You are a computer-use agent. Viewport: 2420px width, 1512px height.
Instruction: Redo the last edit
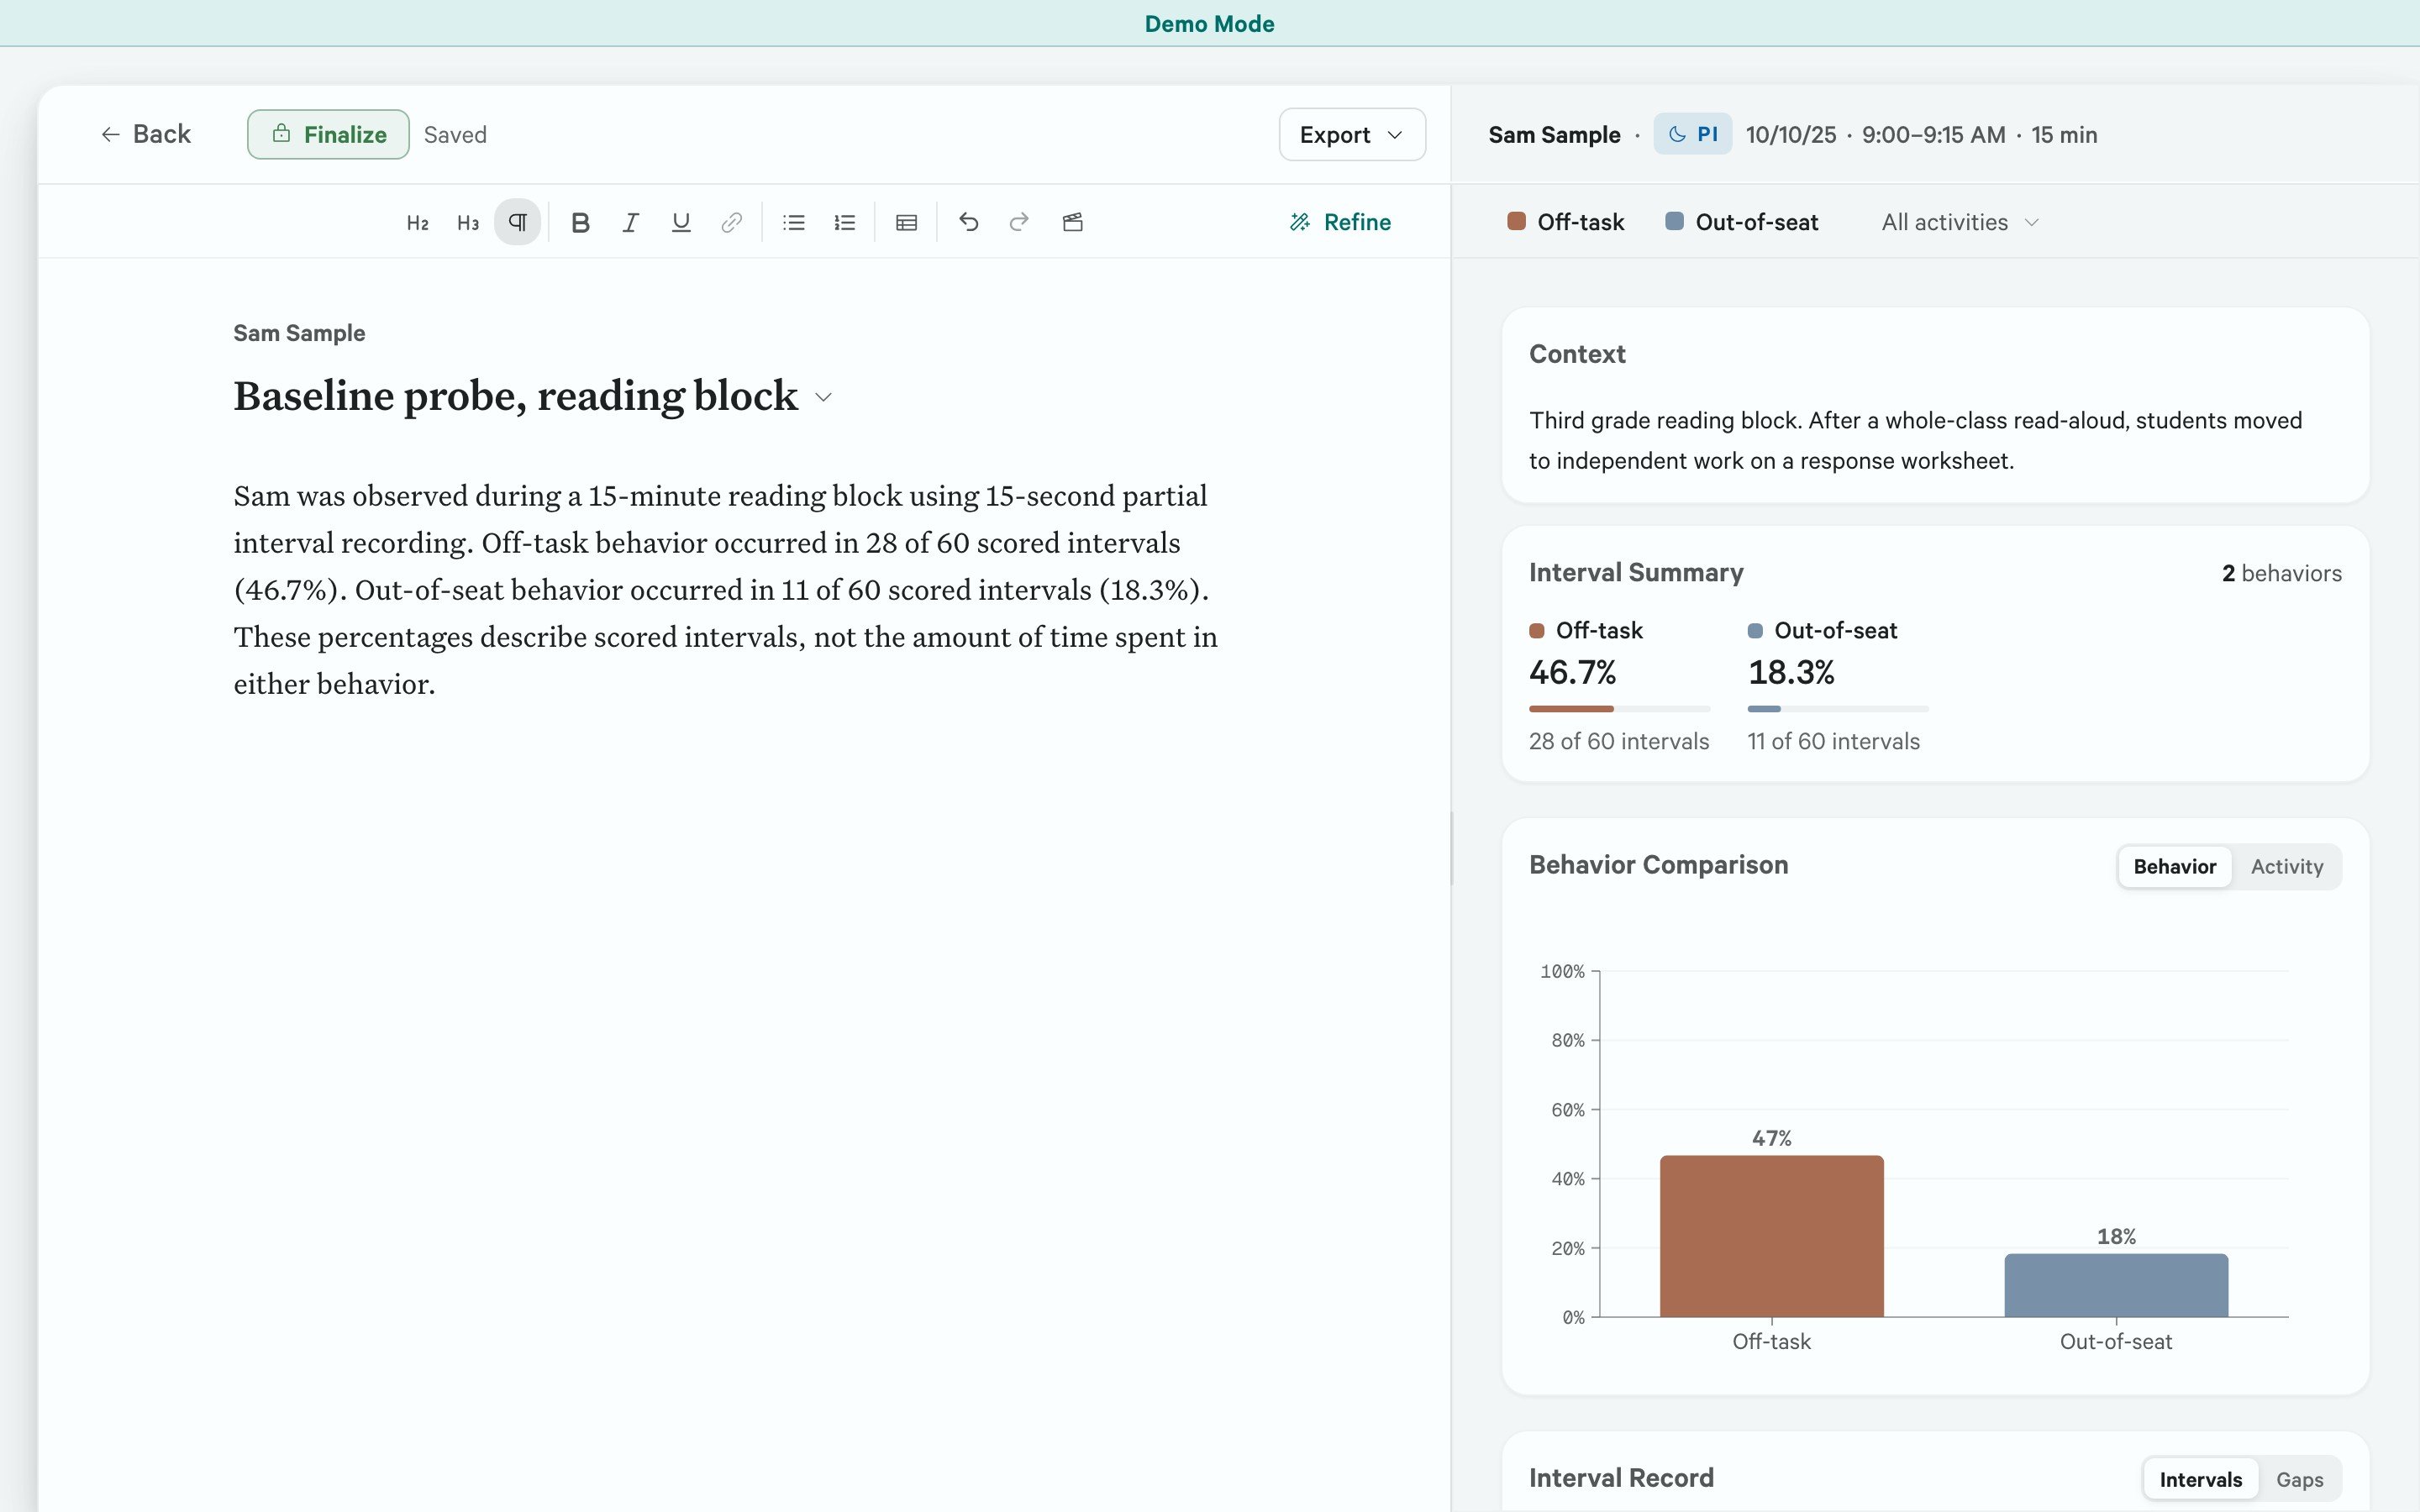(x=1019, y=222)
